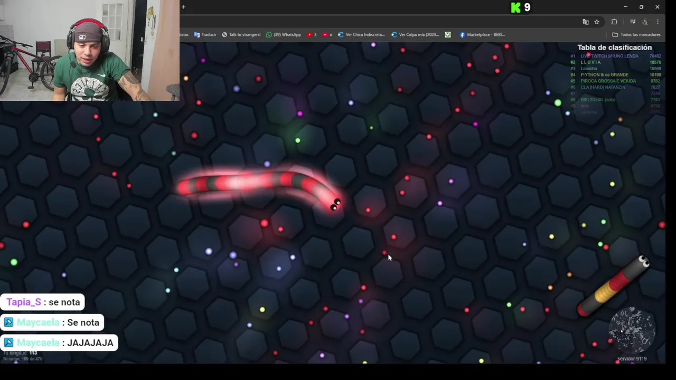Screen dimensions: 676x380
Task: Click the Tabla de clasificación heading
Action: [x=614, y=47]
